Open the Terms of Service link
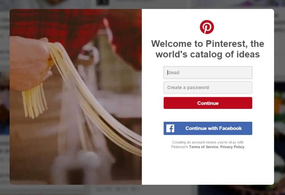This screenshot has width=285, height=195. coord(204,147)
